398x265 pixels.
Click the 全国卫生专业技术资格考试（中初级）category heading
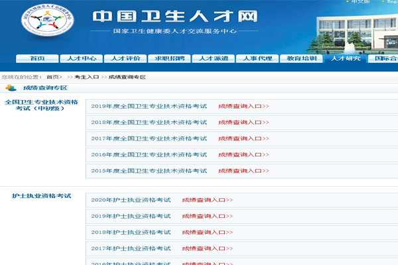[41, 105]
